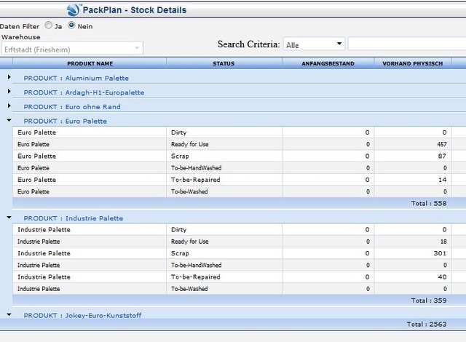The image size is (466, 342).
Task: Collapse the Jokey-Euro-Kunststoff product group
Action: click(x=9, y=314)
